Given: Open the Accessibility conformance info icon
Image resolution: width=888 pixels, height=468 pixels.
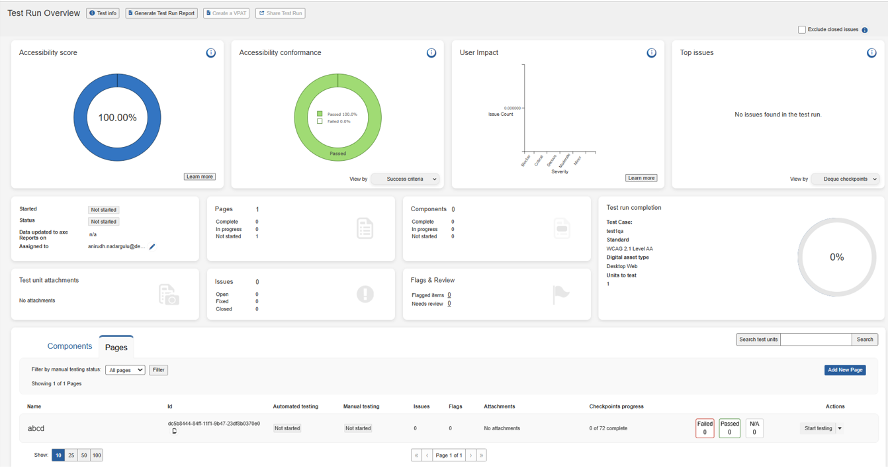Looking at the screenshot, I should tap(431, 53).
